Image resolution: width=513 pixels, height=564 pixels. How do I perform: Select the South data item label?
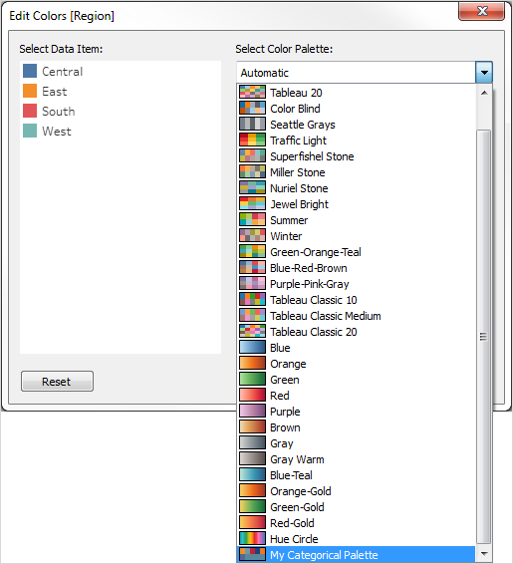[x=59, y=112]
